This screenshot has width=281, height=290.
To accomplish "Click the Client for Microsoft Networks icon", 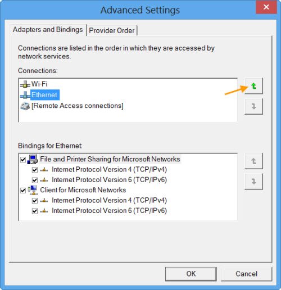I will click(33, 190).
